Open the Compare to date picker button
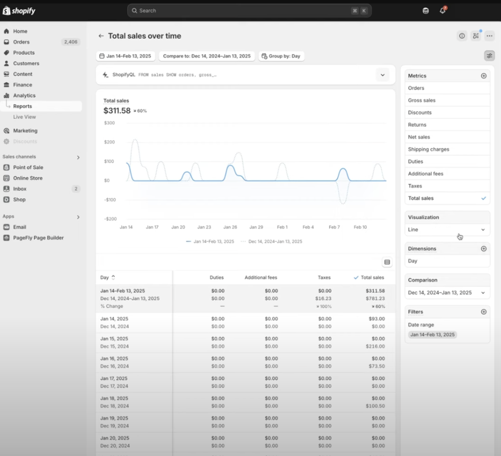This screenshot has height=456, width=501. pos(206,56)
